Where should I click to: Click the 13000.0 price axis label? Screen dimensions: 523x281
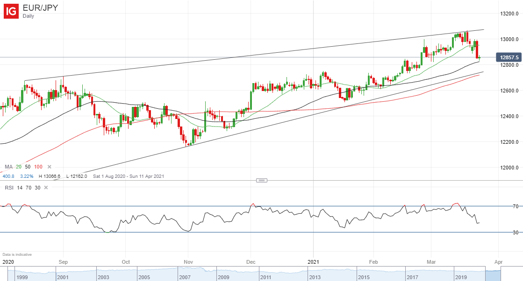click(509, 39)
